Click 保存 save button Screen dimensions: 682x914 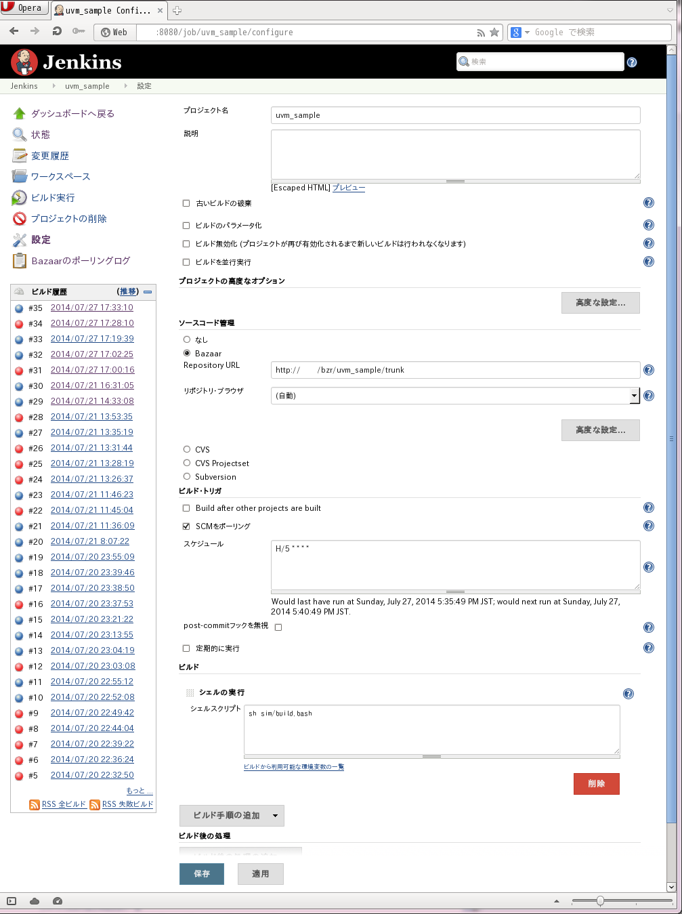pos(202,874)
